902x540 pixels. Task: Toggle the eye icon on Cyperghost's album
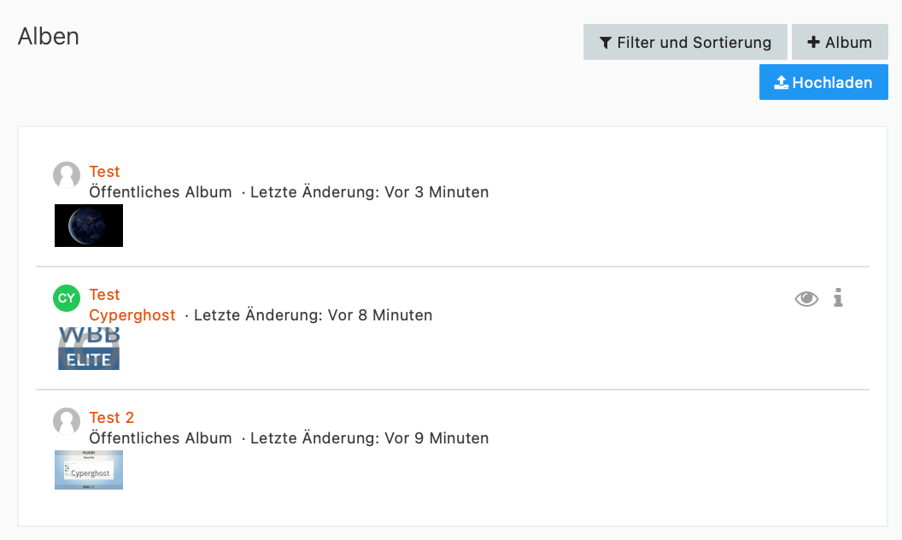pyautogui.click(x=806, y=298)
